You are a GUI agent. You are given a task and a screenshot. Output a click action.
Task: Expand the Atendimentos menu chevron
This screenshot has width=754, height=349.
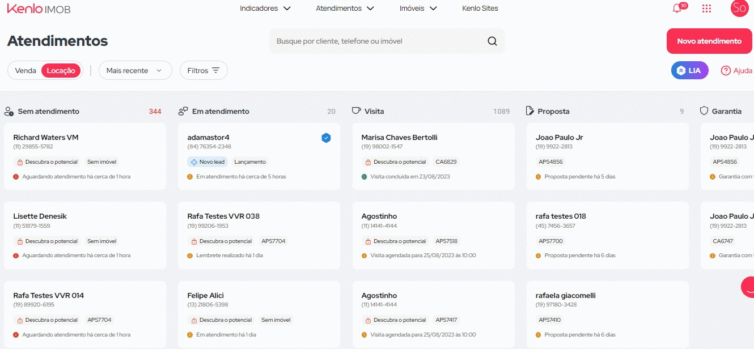click(x=370, y=8)
